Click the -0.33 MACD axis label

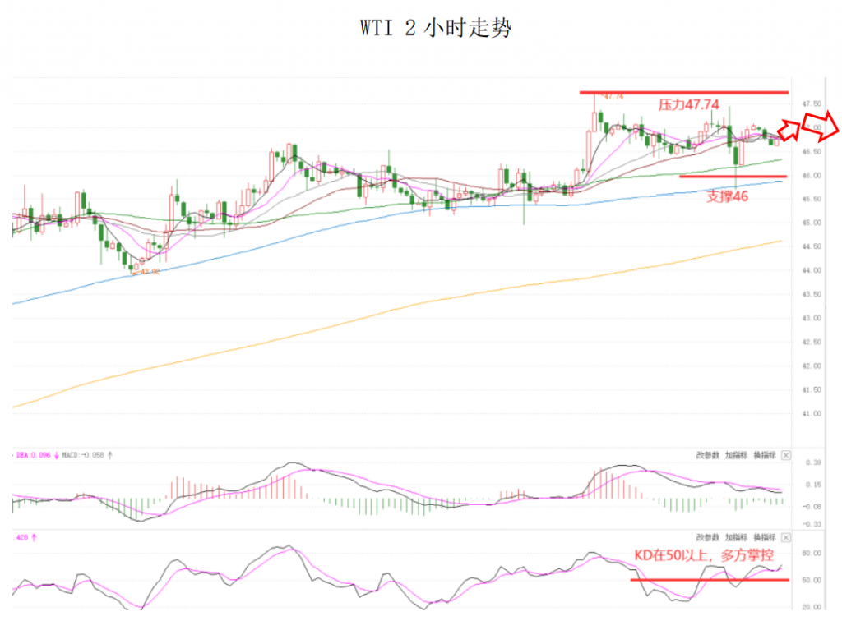[x=812, y=524]
